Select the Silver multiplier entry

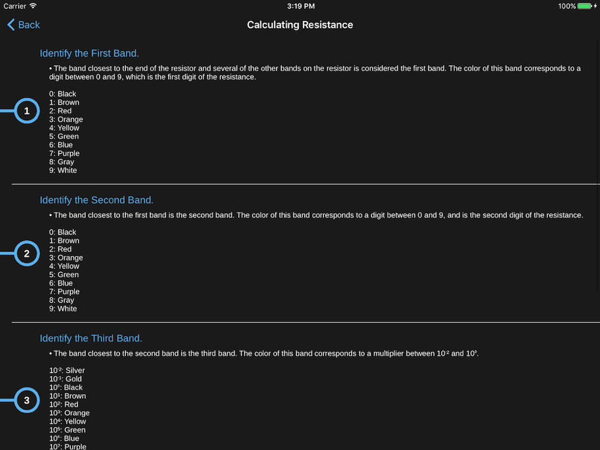tap(67, 370)
